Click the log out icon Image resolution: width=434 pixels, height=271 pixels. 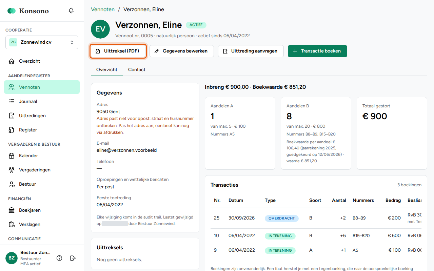[73, 258]
